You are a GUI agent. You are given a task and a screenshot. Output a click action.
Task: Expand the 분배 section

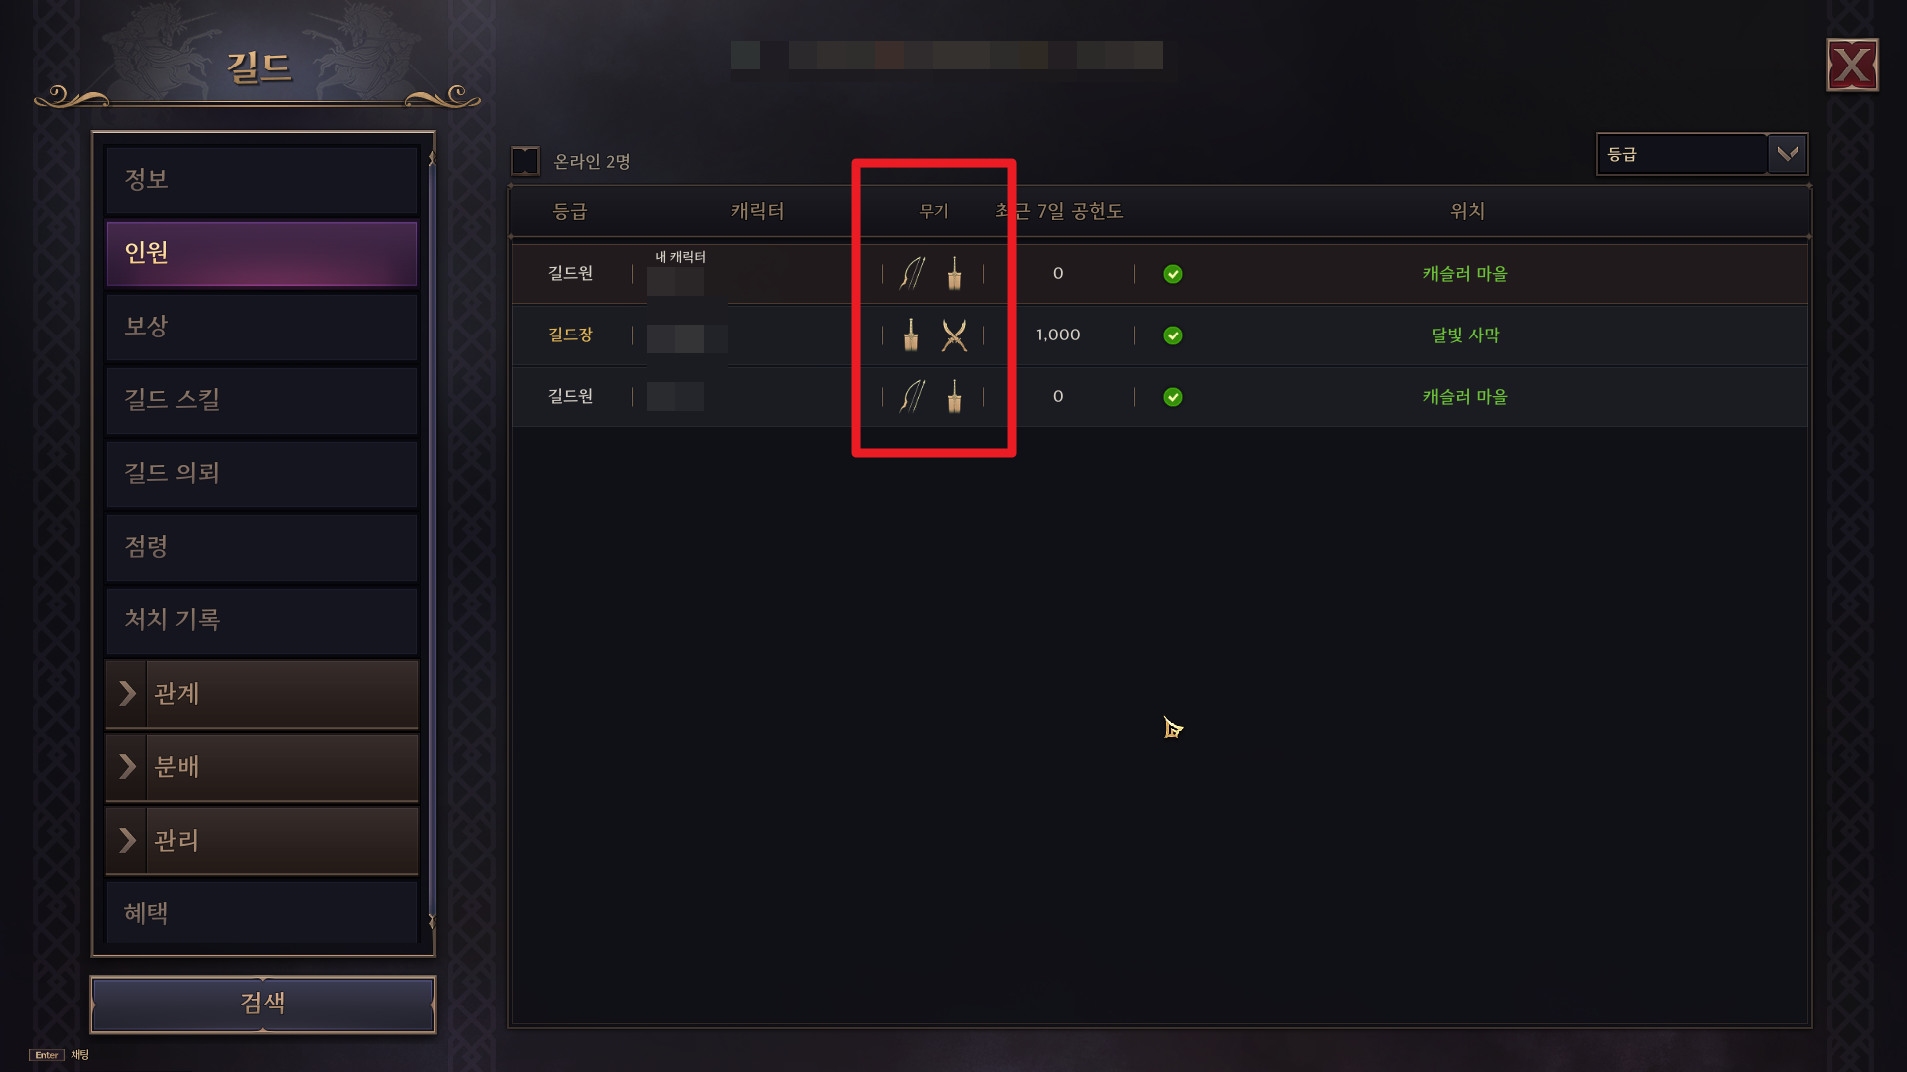click(262, 767)
